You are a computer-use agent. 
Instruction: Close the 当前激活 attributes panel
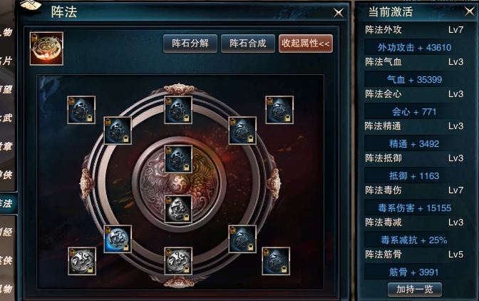tap(470, 11)
